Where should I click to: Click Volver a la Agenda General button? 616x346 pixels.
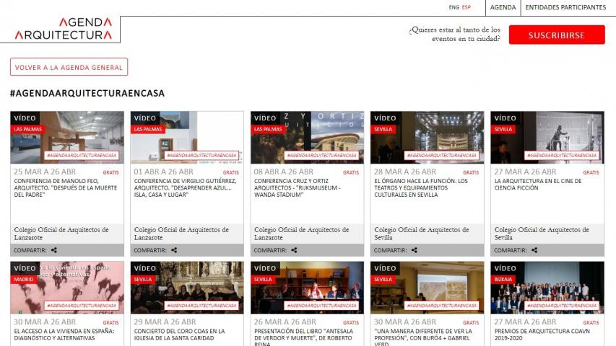[69, 67]
